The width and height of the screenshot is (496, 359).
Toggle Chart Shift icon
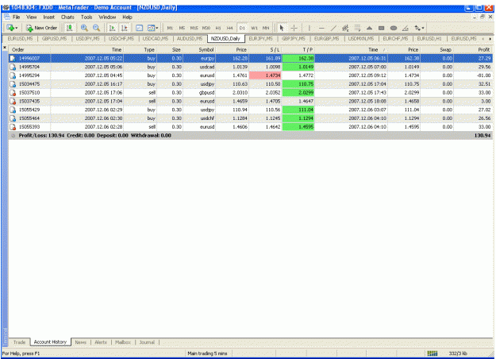click(125, 28)
